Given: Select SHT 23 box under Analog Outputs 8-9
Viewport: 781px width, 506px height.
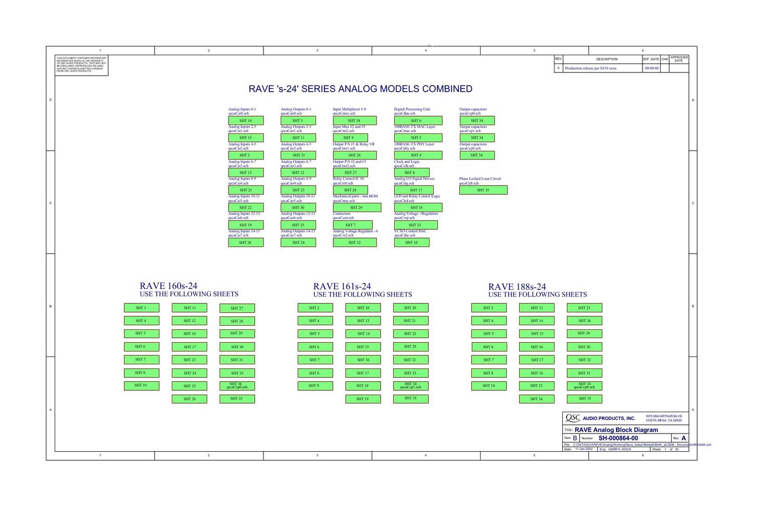Looking at the screenshot, I should [x=298, y=190].
